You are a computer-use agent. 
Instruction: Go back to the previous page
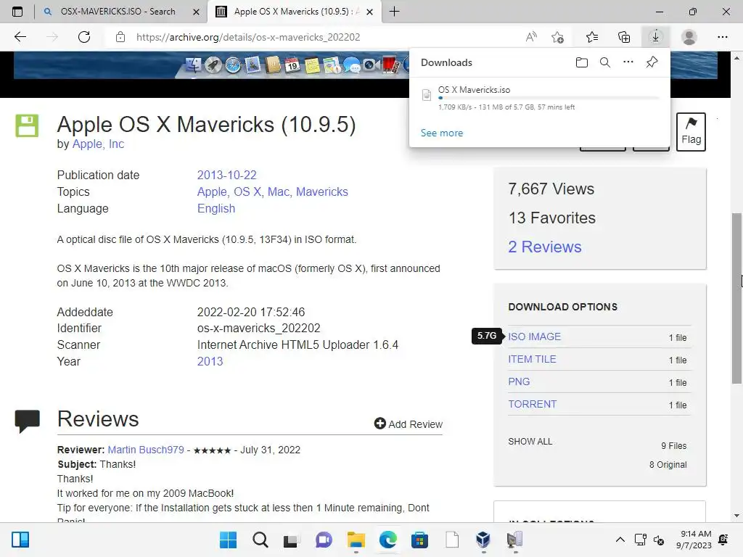pyautogui.click(x=20, y=37)
